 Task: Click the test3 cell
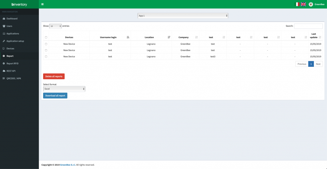(213, 57)
